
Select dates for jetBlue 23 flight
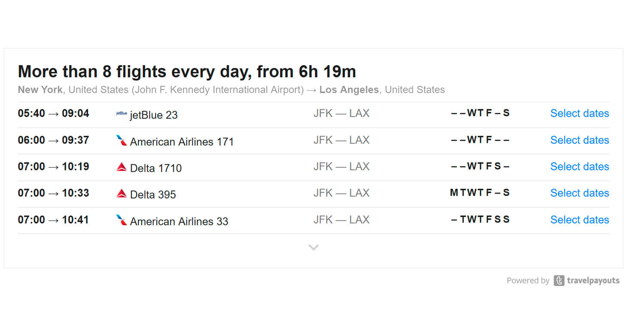(x=579, y=113)
